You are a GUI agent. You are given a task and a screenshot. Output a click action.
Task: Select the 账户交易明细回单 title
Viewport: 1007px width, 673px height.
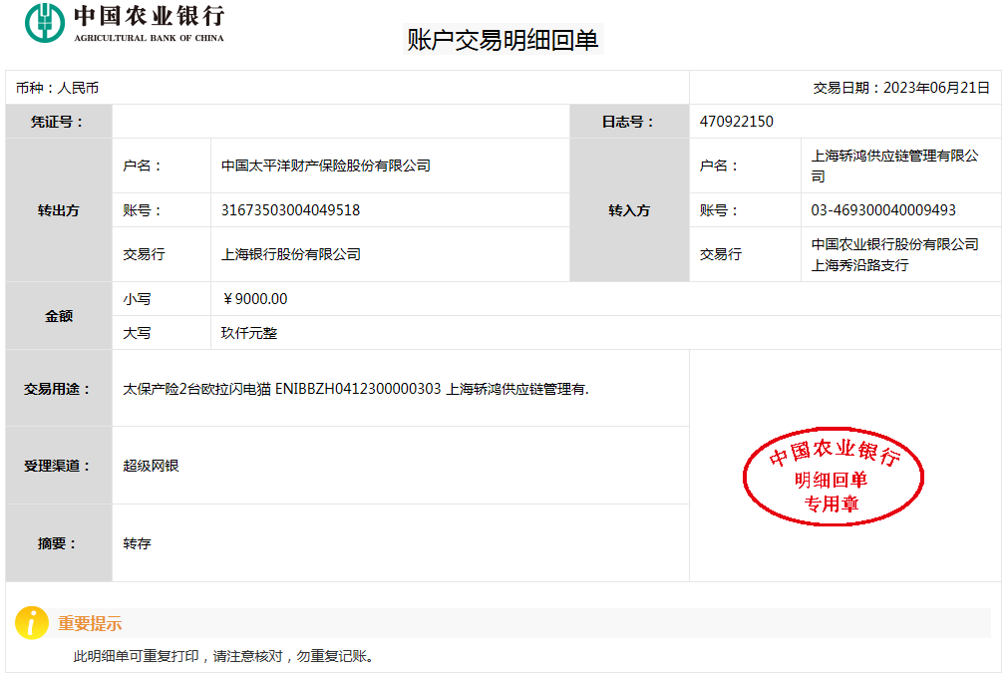click(503, 40)
